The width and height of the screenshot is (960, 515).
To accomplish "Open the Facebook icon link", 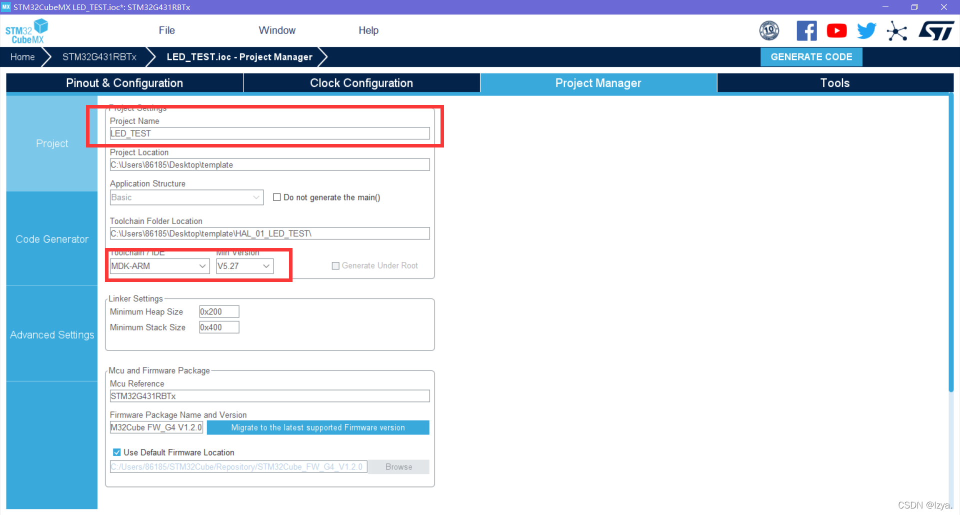I will [806, 30].
